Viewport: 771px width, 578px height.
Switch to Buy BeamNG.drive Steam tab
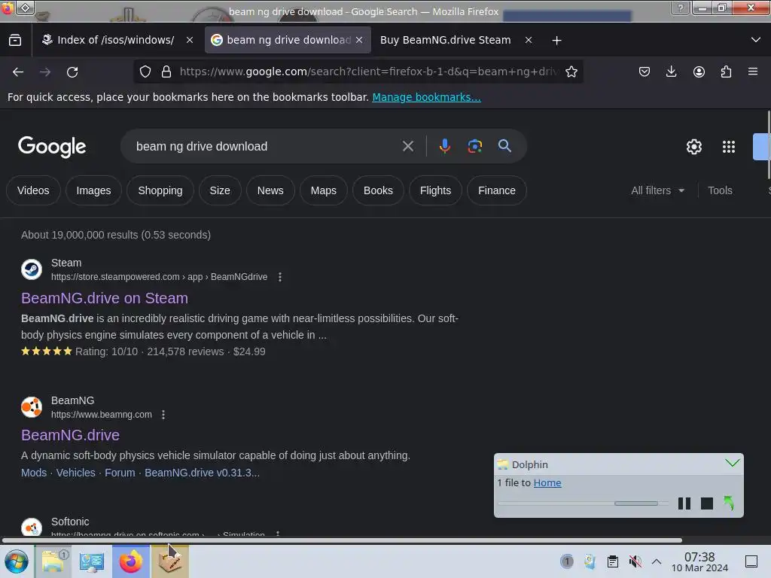[x=445, y=40]
